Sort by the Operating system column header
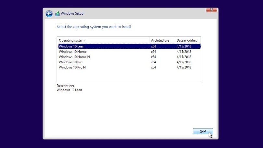Viewport: 263px width, 148px height. 71,40
